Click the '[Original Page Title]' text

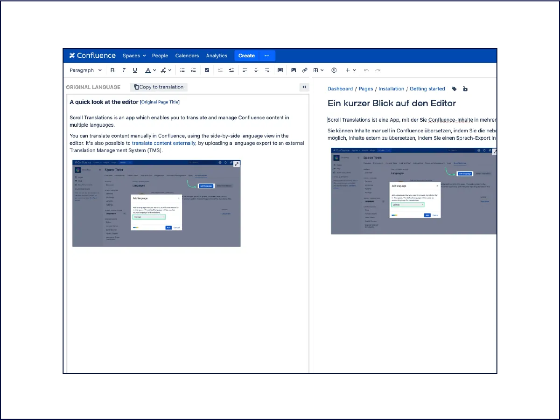160,102
